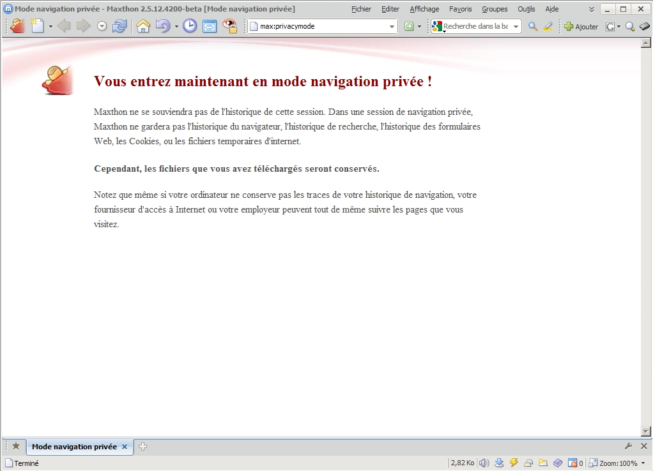The height and width of the screenshot is (471, 653).
Task: Click the Recherche dans la barre search field
Action: [475, 26]
